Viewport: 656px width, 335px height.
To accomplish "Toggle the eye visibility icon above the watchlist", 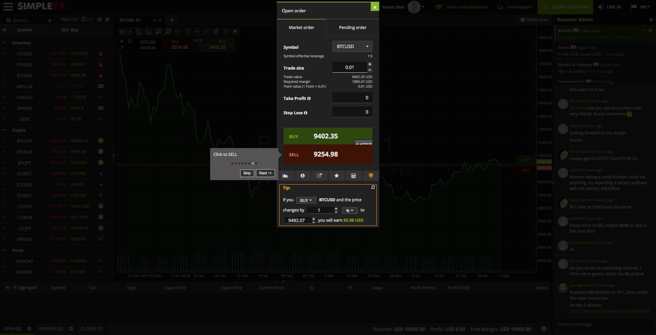I will (5, 30).
